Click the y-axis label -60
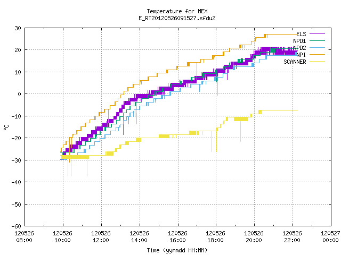Viewport: 341px width, 255px height. pyautogui.click(x=17, y=226)
